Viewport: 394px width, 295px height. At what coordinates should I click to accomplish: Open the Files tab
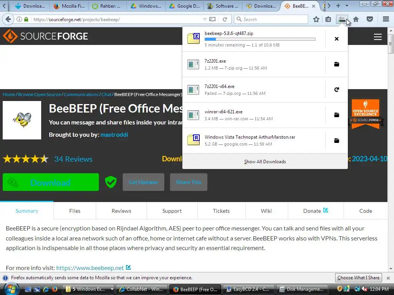point(75,211)
